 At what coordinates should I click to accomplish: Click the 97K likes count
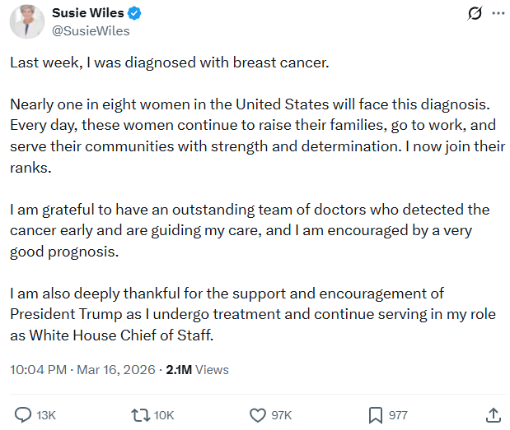[x=281, y=415]
